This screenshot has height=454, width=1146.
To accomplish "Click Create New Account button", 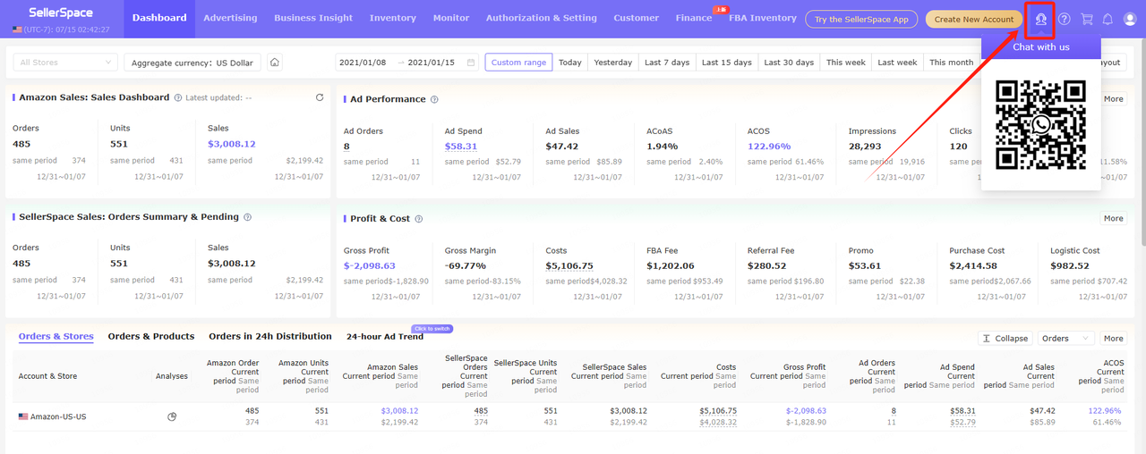I will coord(974,19).
